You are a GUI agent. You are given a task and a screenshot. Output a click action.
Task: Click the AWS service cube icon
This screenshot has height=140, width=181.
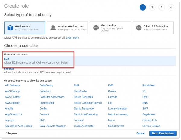(10, 27)
